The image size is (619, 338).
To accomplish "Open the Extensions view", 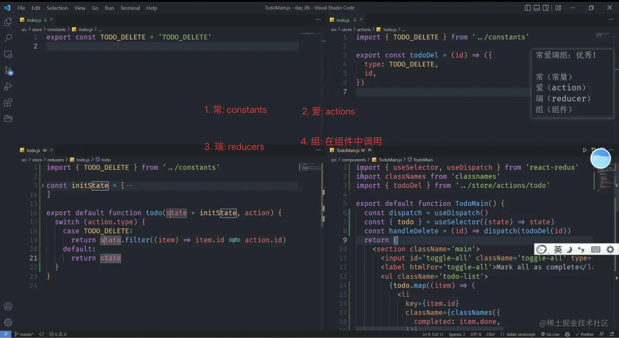I will [x=8, y=103].
